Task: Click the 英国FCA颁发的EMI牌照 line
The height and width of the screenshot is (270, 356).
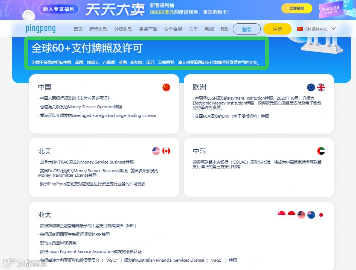Action: coord(231,116)
